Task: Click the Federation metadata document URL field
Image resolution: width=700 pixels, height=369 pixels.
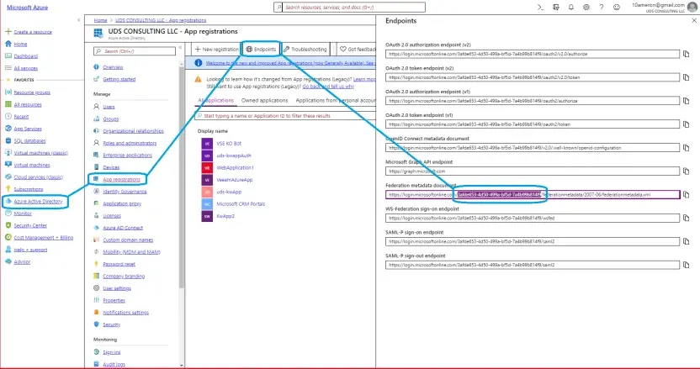Action: pos(533,194)
